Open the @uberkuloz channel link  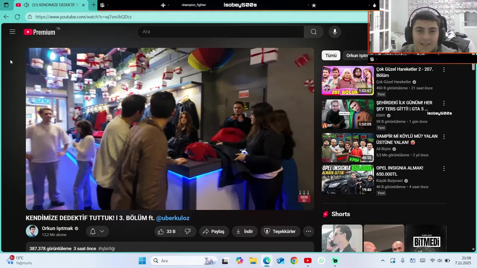(x=173, y=218)
